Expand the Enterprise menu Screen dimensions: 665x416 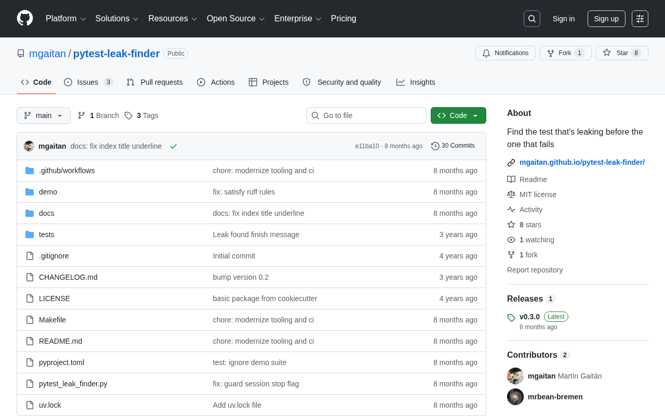[x=298, y=19]
